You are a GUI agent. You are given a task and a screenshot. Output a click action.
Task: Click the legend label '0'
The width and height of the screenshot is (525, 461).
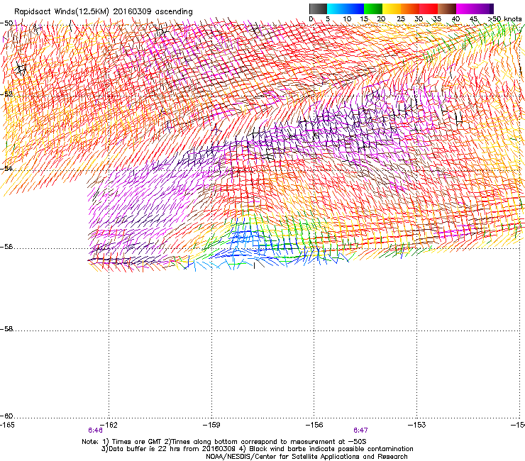[311, 18]
